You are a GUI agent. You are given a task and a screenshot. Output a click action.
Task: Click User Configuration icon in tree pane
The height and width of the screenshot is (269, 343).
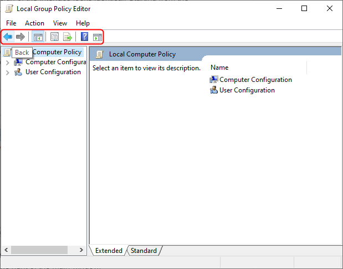(x=18, y=72)
